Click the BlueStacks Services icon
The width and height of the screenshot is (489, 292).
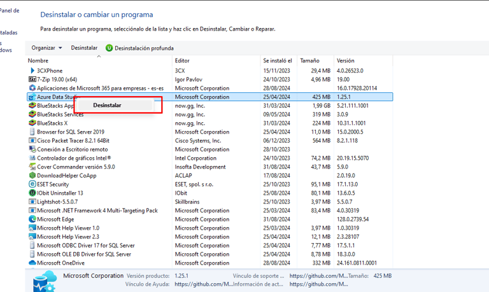click(32, 115)
